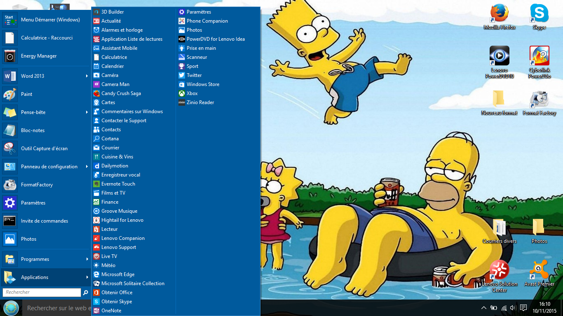
Task: Expand the Programmes submenu arrow
Action: click(x=87, y=259)
